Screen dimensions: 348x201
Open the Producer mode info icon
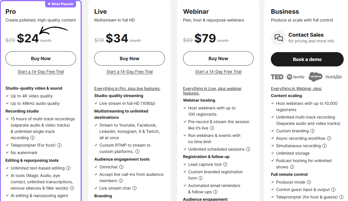pos(309,182)
